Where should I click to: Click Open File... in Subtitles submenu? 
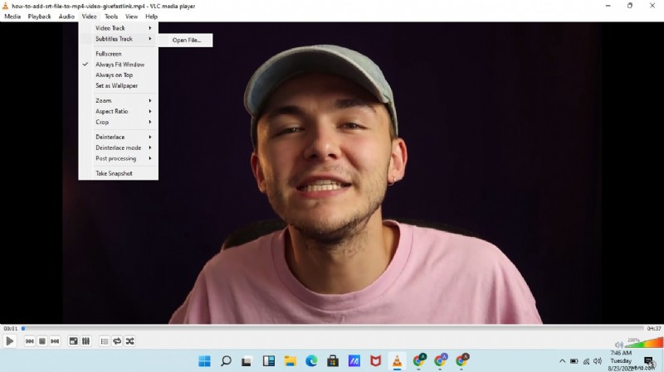[186, 40]
